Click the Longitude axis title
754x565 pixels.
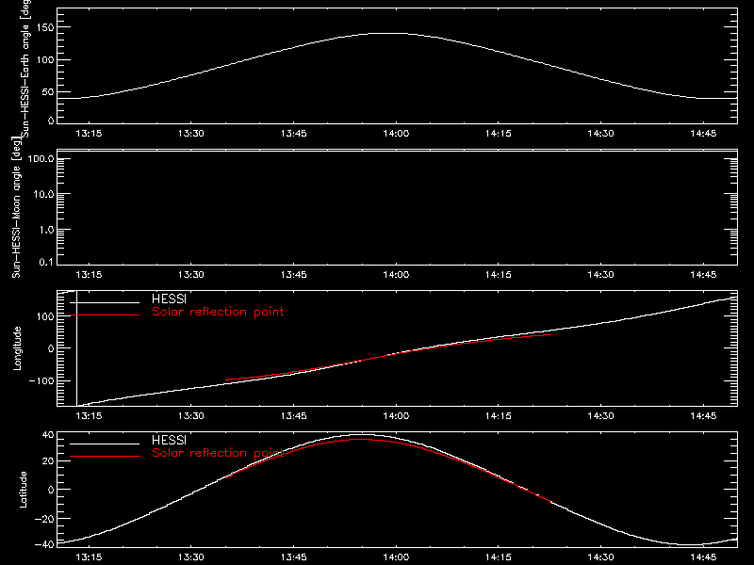pyautogui.click(x=17, y=348)
